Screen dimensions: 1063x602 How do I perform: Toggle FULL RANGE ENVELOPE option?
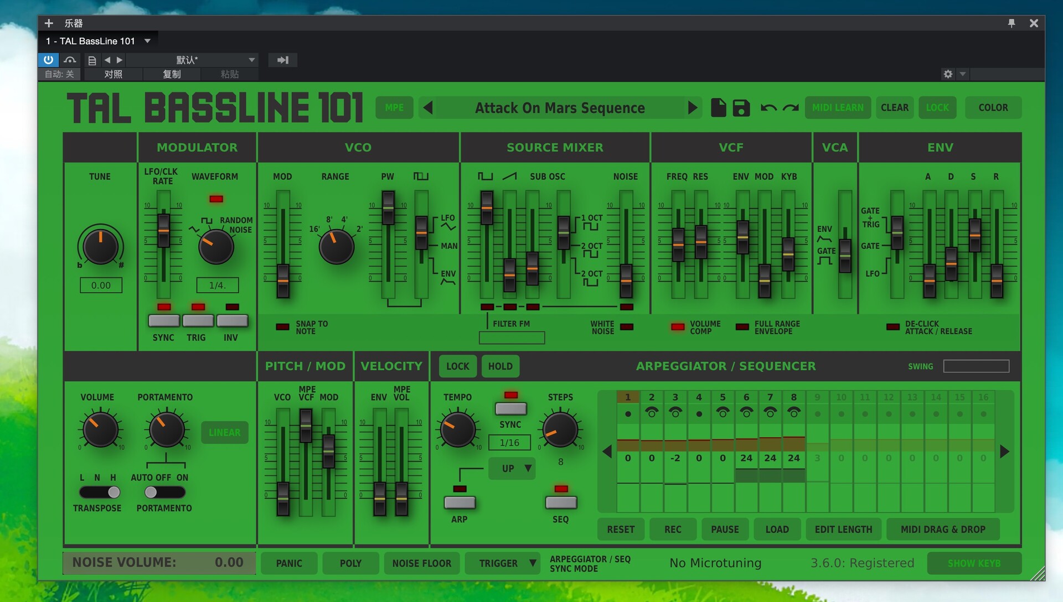pos(742,327)
